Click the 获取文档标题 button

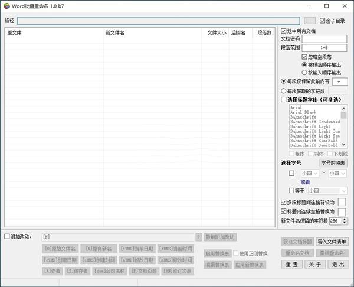pos(297,242)
